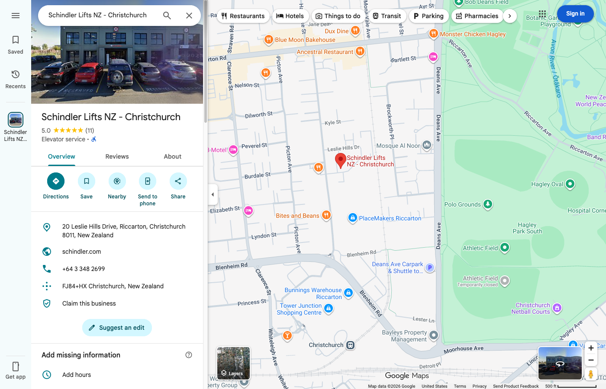
Task: Focus the search box text field
Action: click(98, 15)
